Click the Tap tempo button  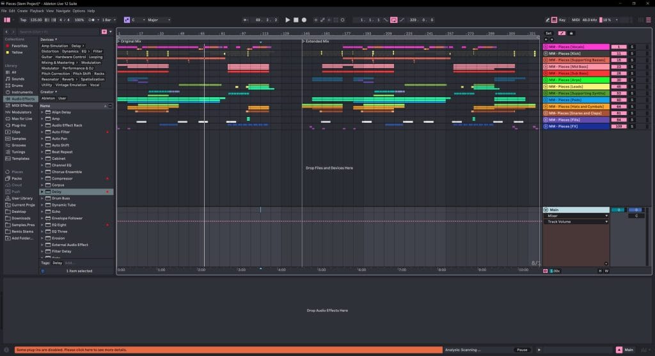pyautogui.click(x=23, y=20)
